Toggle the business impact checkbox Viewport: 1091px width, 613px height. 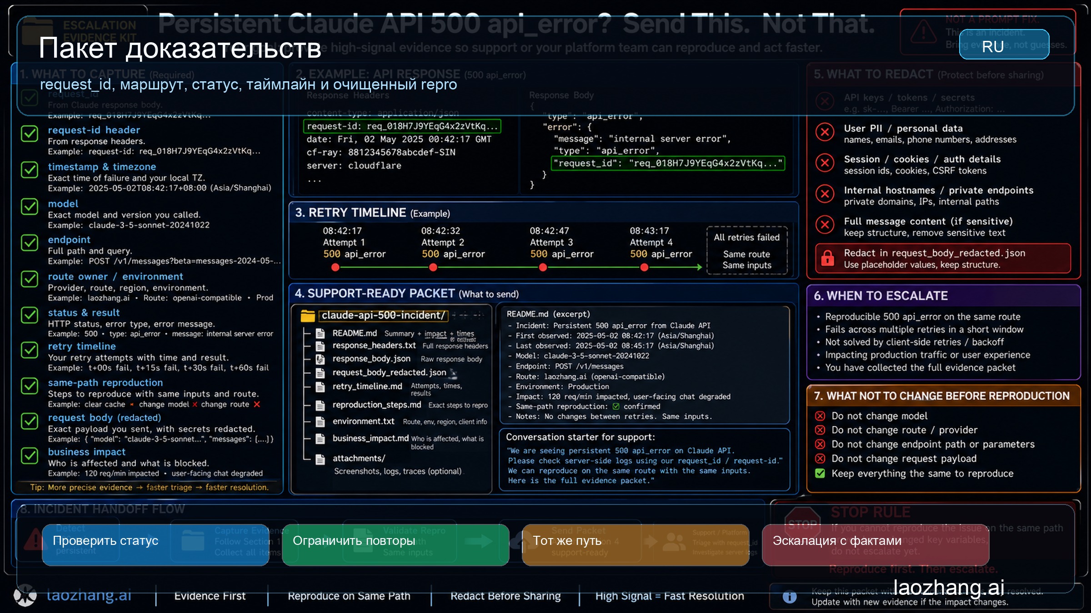point(30,455)
